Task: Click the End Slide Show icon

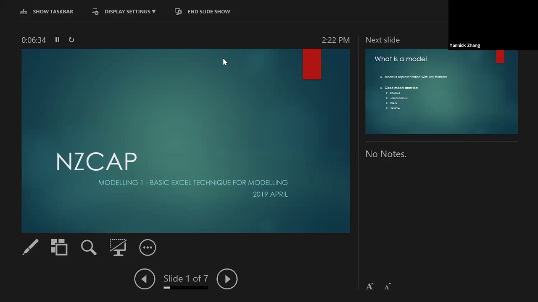Action: click(178, 12)
